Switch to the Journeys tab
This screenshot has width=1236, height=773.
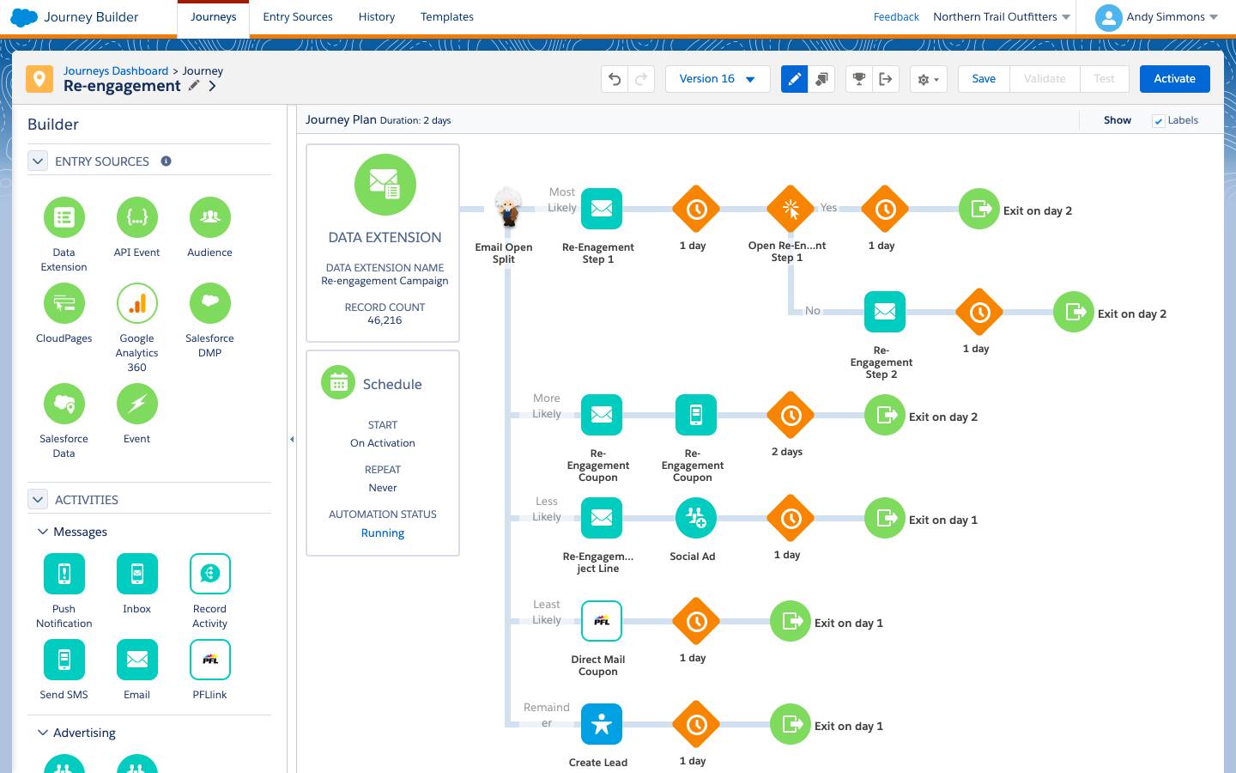[x=213, y=17]
